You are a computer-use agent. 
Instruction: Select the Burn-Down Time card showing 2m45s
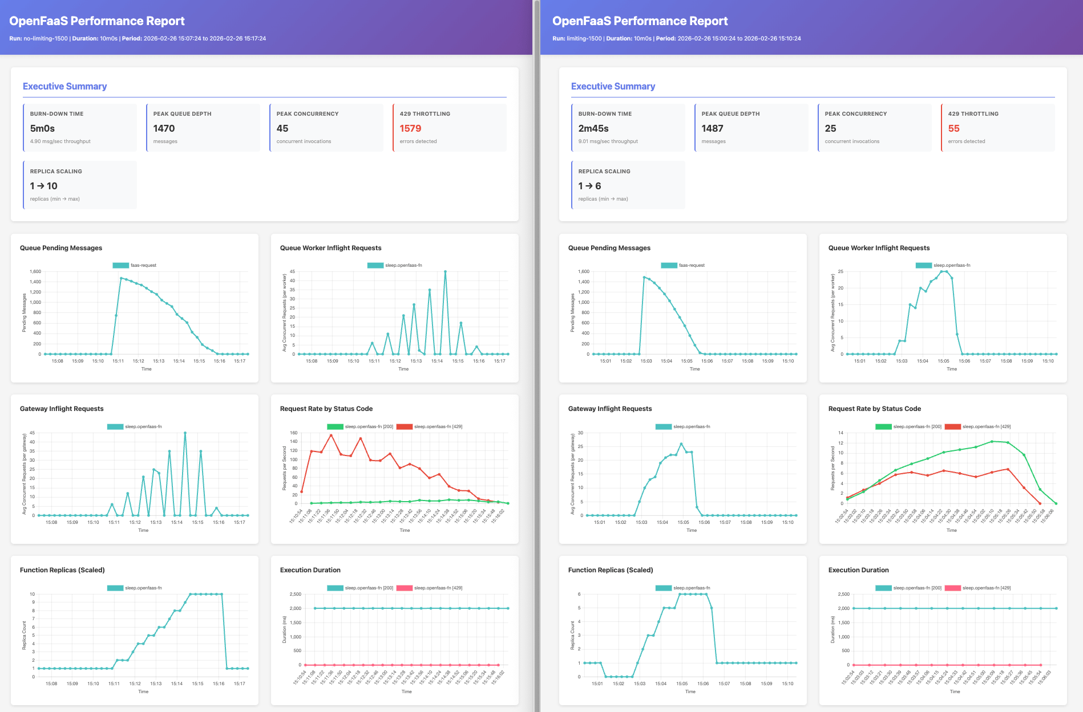point(628,128)
